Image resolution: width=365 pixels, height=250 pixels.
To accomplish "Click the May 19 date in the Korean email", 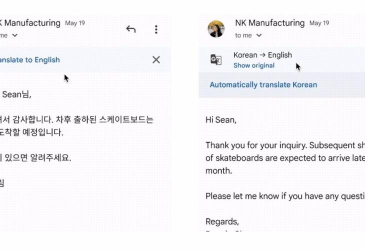I will coord(75,23).
